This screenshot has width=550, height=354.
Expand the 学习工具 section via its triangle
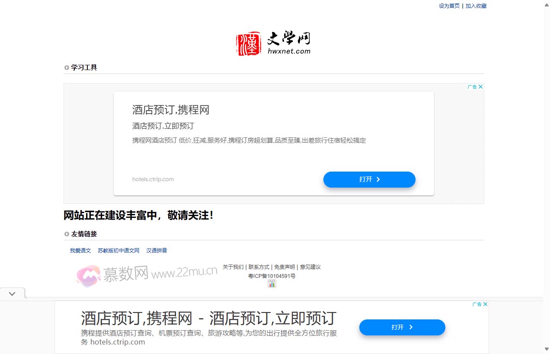click(66, 67)
